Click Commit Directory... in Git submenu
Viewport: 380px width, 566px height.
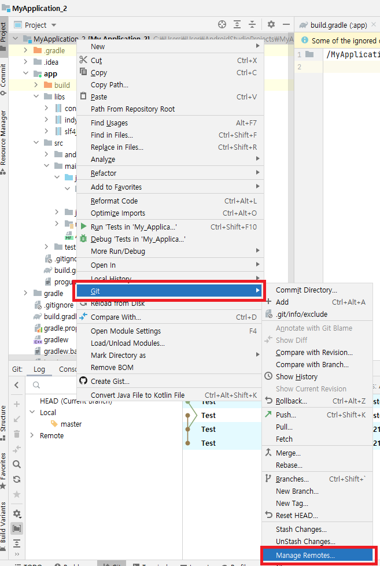pos(318,290)
